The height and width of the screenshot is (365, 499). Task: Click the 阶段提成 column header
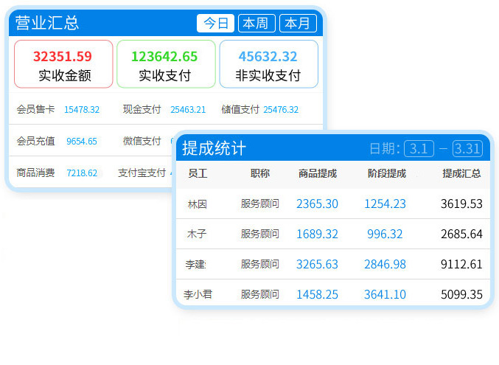387,173
